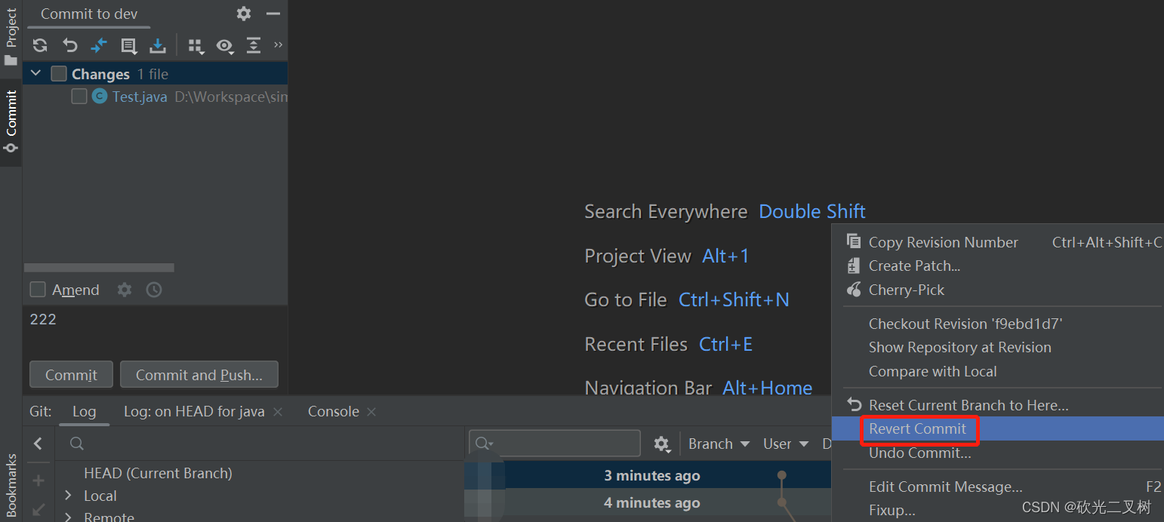Viewport: 1164px width, 522px height.
Task: Expand the Local branches node
Action: 69,496
